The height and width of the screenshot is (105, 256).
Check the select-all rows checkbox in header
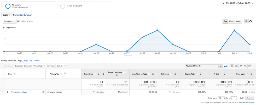(2, 74)
